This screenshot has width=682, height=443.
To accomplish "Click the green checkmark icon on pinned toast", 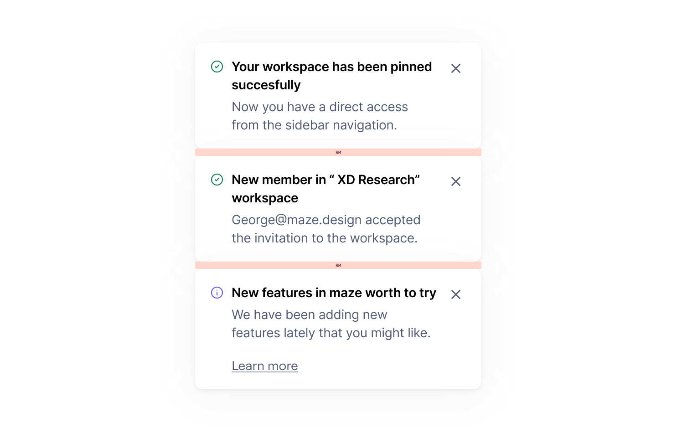I will coord(217,67).
